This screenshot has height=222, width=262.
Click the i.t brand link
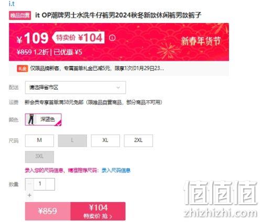[12, 4]
